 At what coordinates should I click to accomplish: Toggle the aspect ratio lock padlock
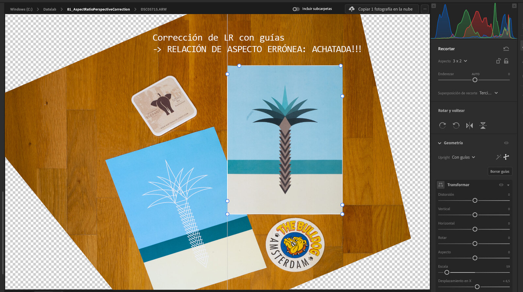(x=506, y=61)
